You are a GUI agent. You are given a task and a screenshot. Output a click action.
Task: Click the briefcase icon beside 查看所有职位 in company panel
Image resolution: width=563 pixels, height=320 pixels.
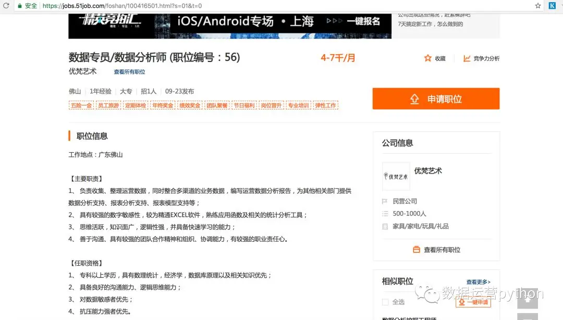[x=417, y=250]
